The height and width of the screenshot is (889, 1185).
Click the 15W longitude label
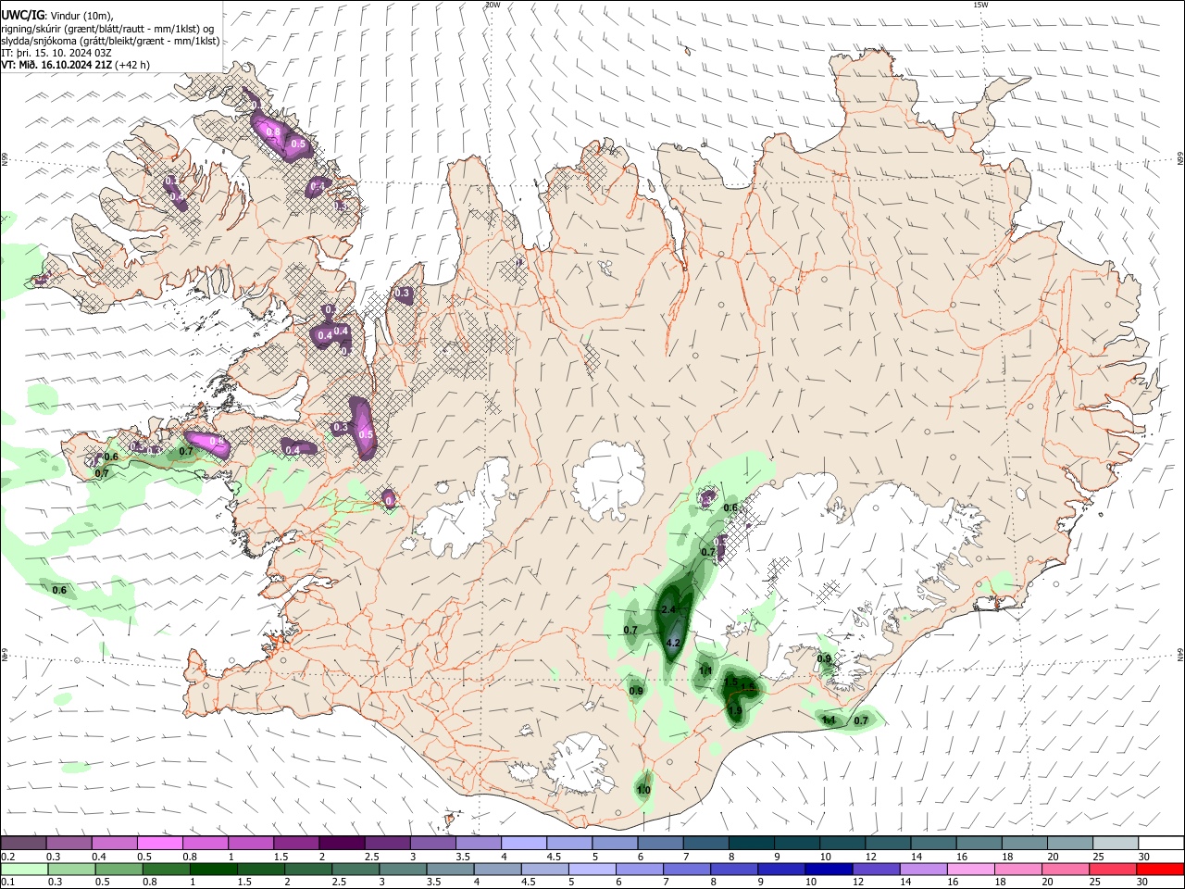pyautogui.click(x=980, y=5)
